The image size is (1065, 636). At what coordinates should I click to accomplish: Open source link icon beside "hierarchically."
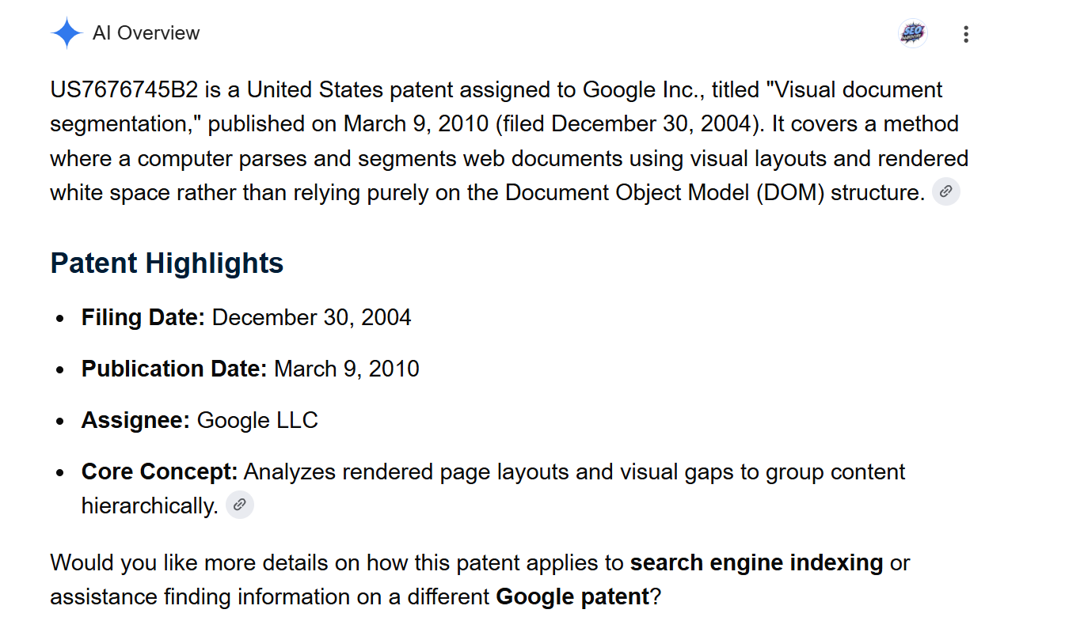click(x=240, y=505)
